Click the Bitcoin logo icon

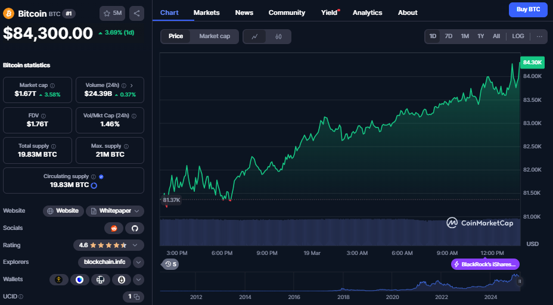pos(8,13)
